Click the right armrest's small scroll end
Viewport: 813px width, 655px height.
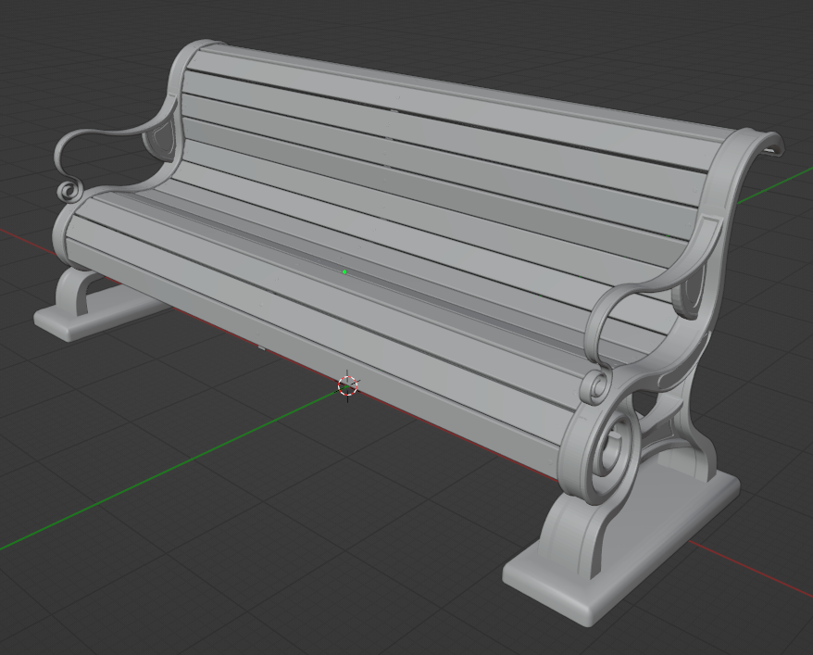pyautogui.click(x=595, y=386)
